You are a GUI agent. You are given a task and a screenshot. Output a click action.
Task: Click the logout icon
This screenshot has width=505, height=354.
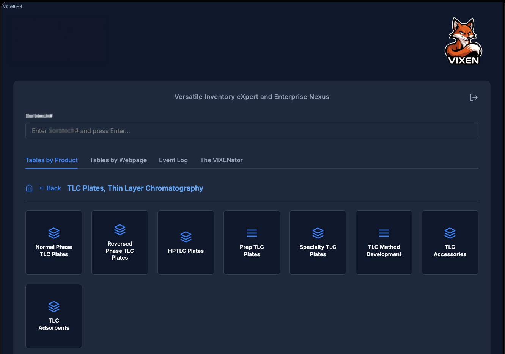(474, 97)
